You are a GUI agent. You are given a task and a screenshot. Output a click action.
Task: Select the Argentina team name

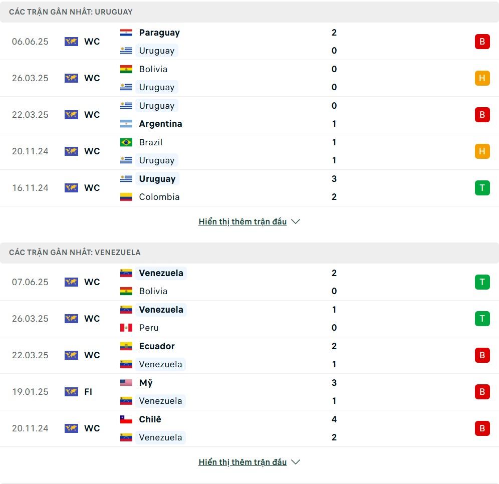160,124
